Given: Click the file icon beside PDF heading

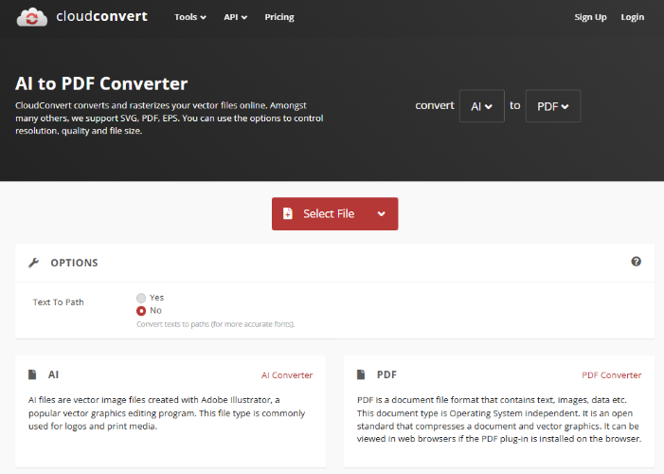Looking at the screenshot, I should coord(361,374).
